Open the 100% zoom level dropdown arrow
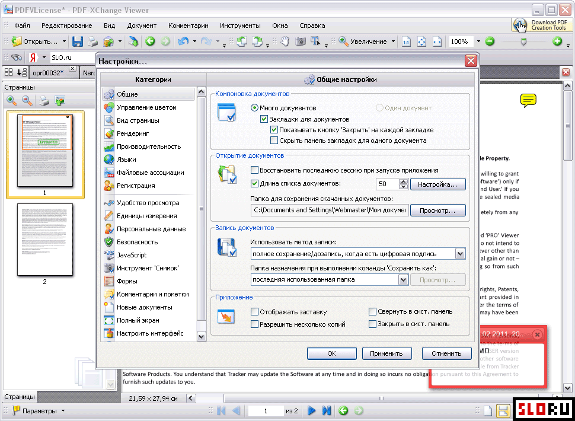 (478, 42)
